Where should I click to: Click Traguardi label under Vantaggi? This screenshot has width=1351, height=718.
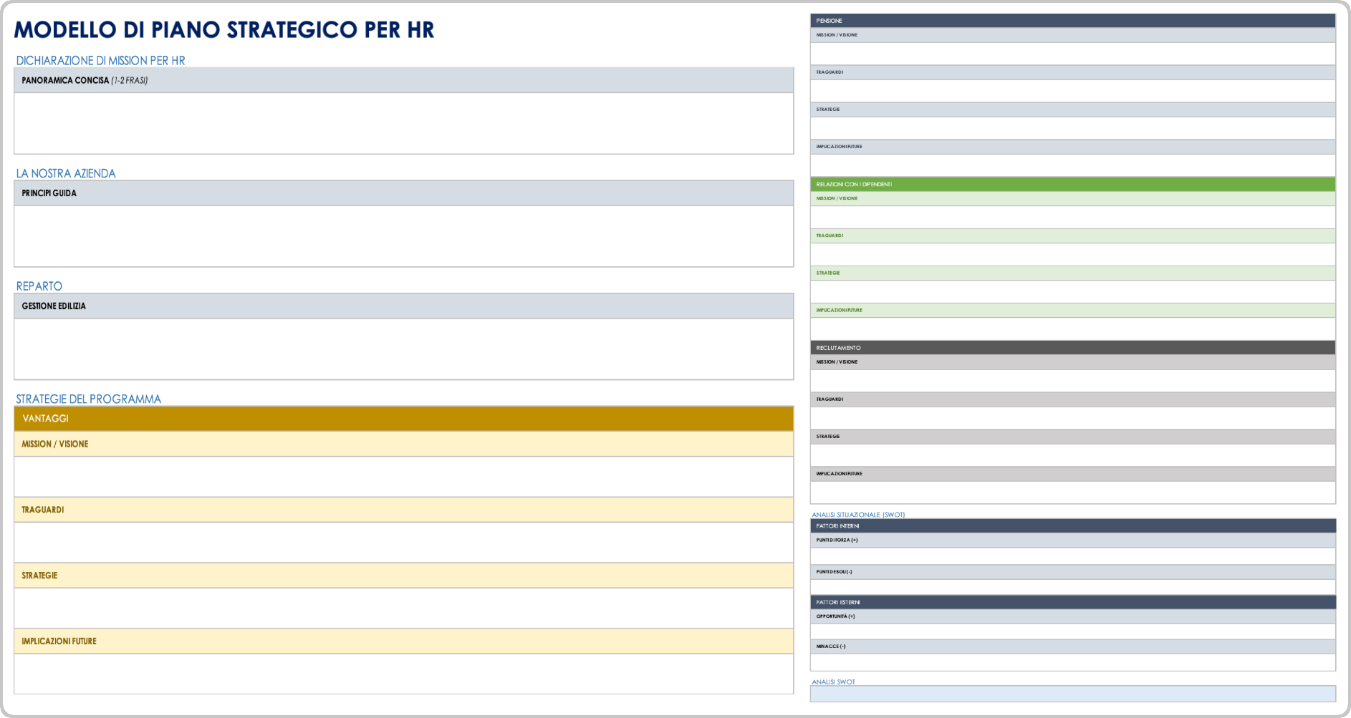[x=43, y=510]
